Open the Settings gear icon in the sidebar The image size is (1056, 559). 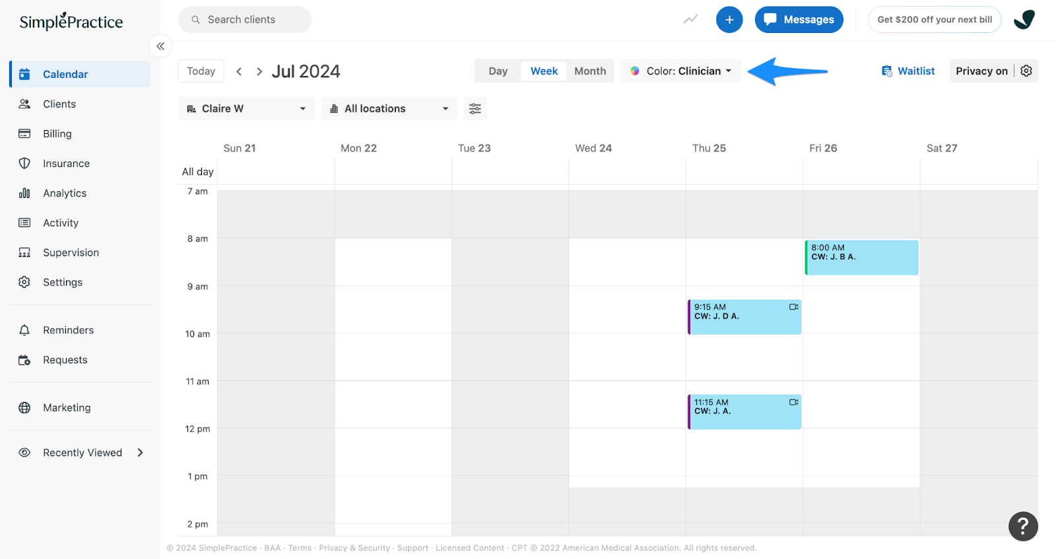(24, 282)
